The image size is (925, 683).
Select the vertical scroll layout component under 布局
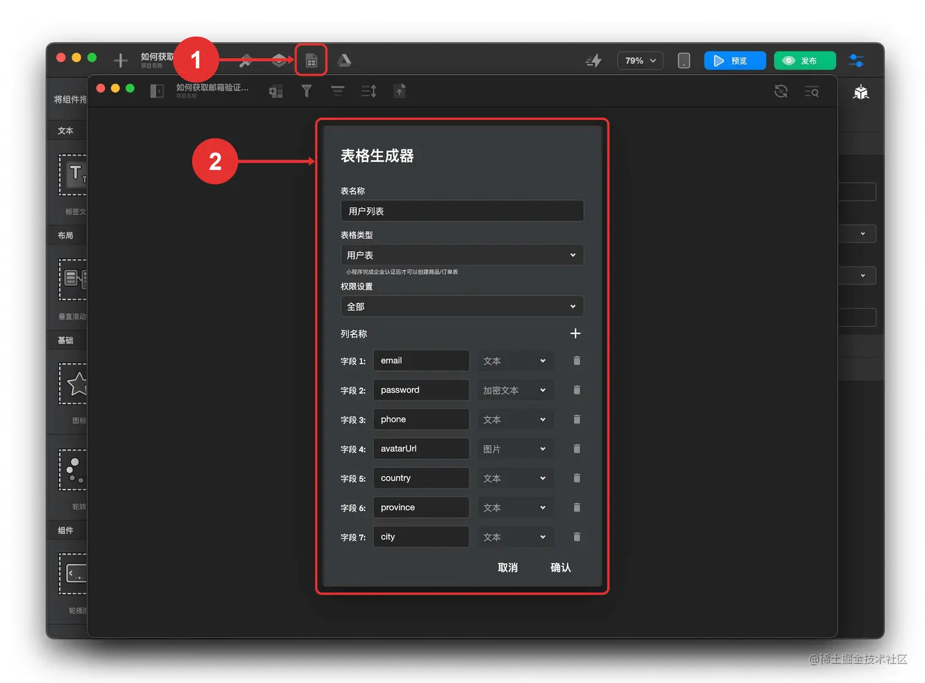coord(73,280)
